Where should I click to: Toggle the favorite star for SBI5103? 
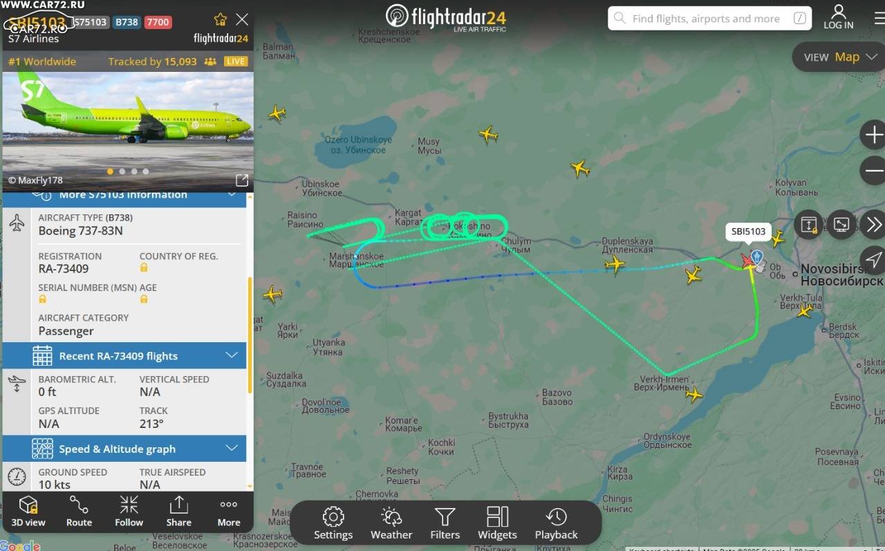pyautogui.click(x=220, y=19)
